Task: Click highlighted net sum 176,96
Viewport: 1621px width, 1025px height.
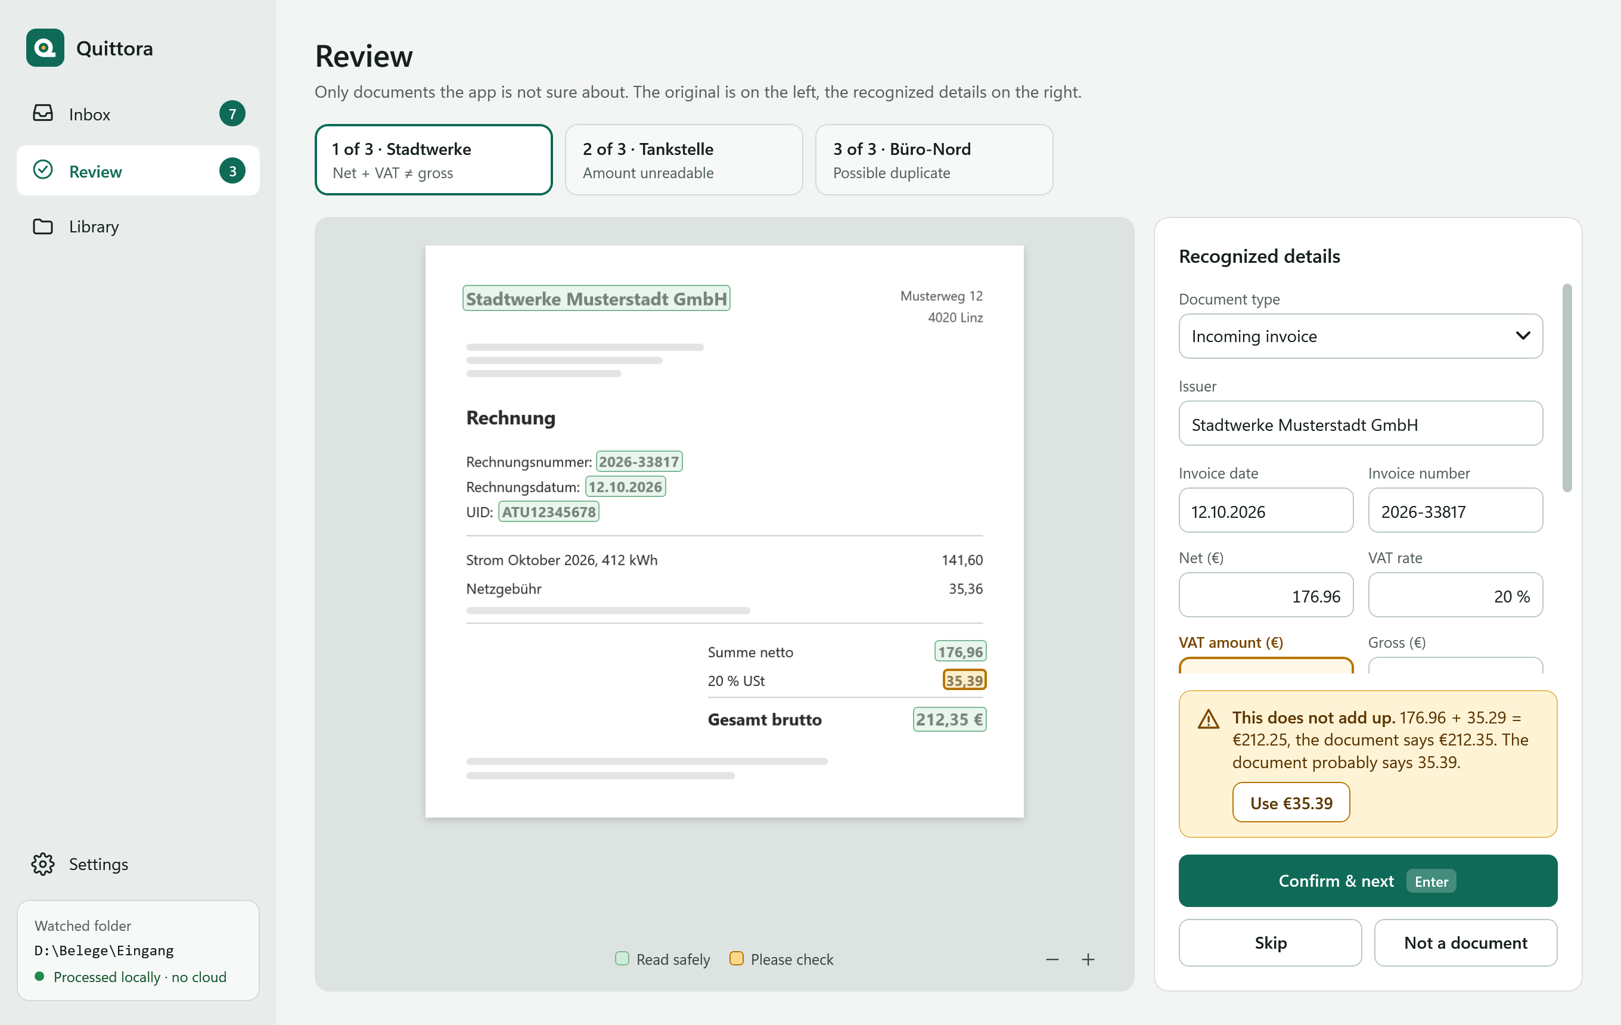Action: pos(960,651)
